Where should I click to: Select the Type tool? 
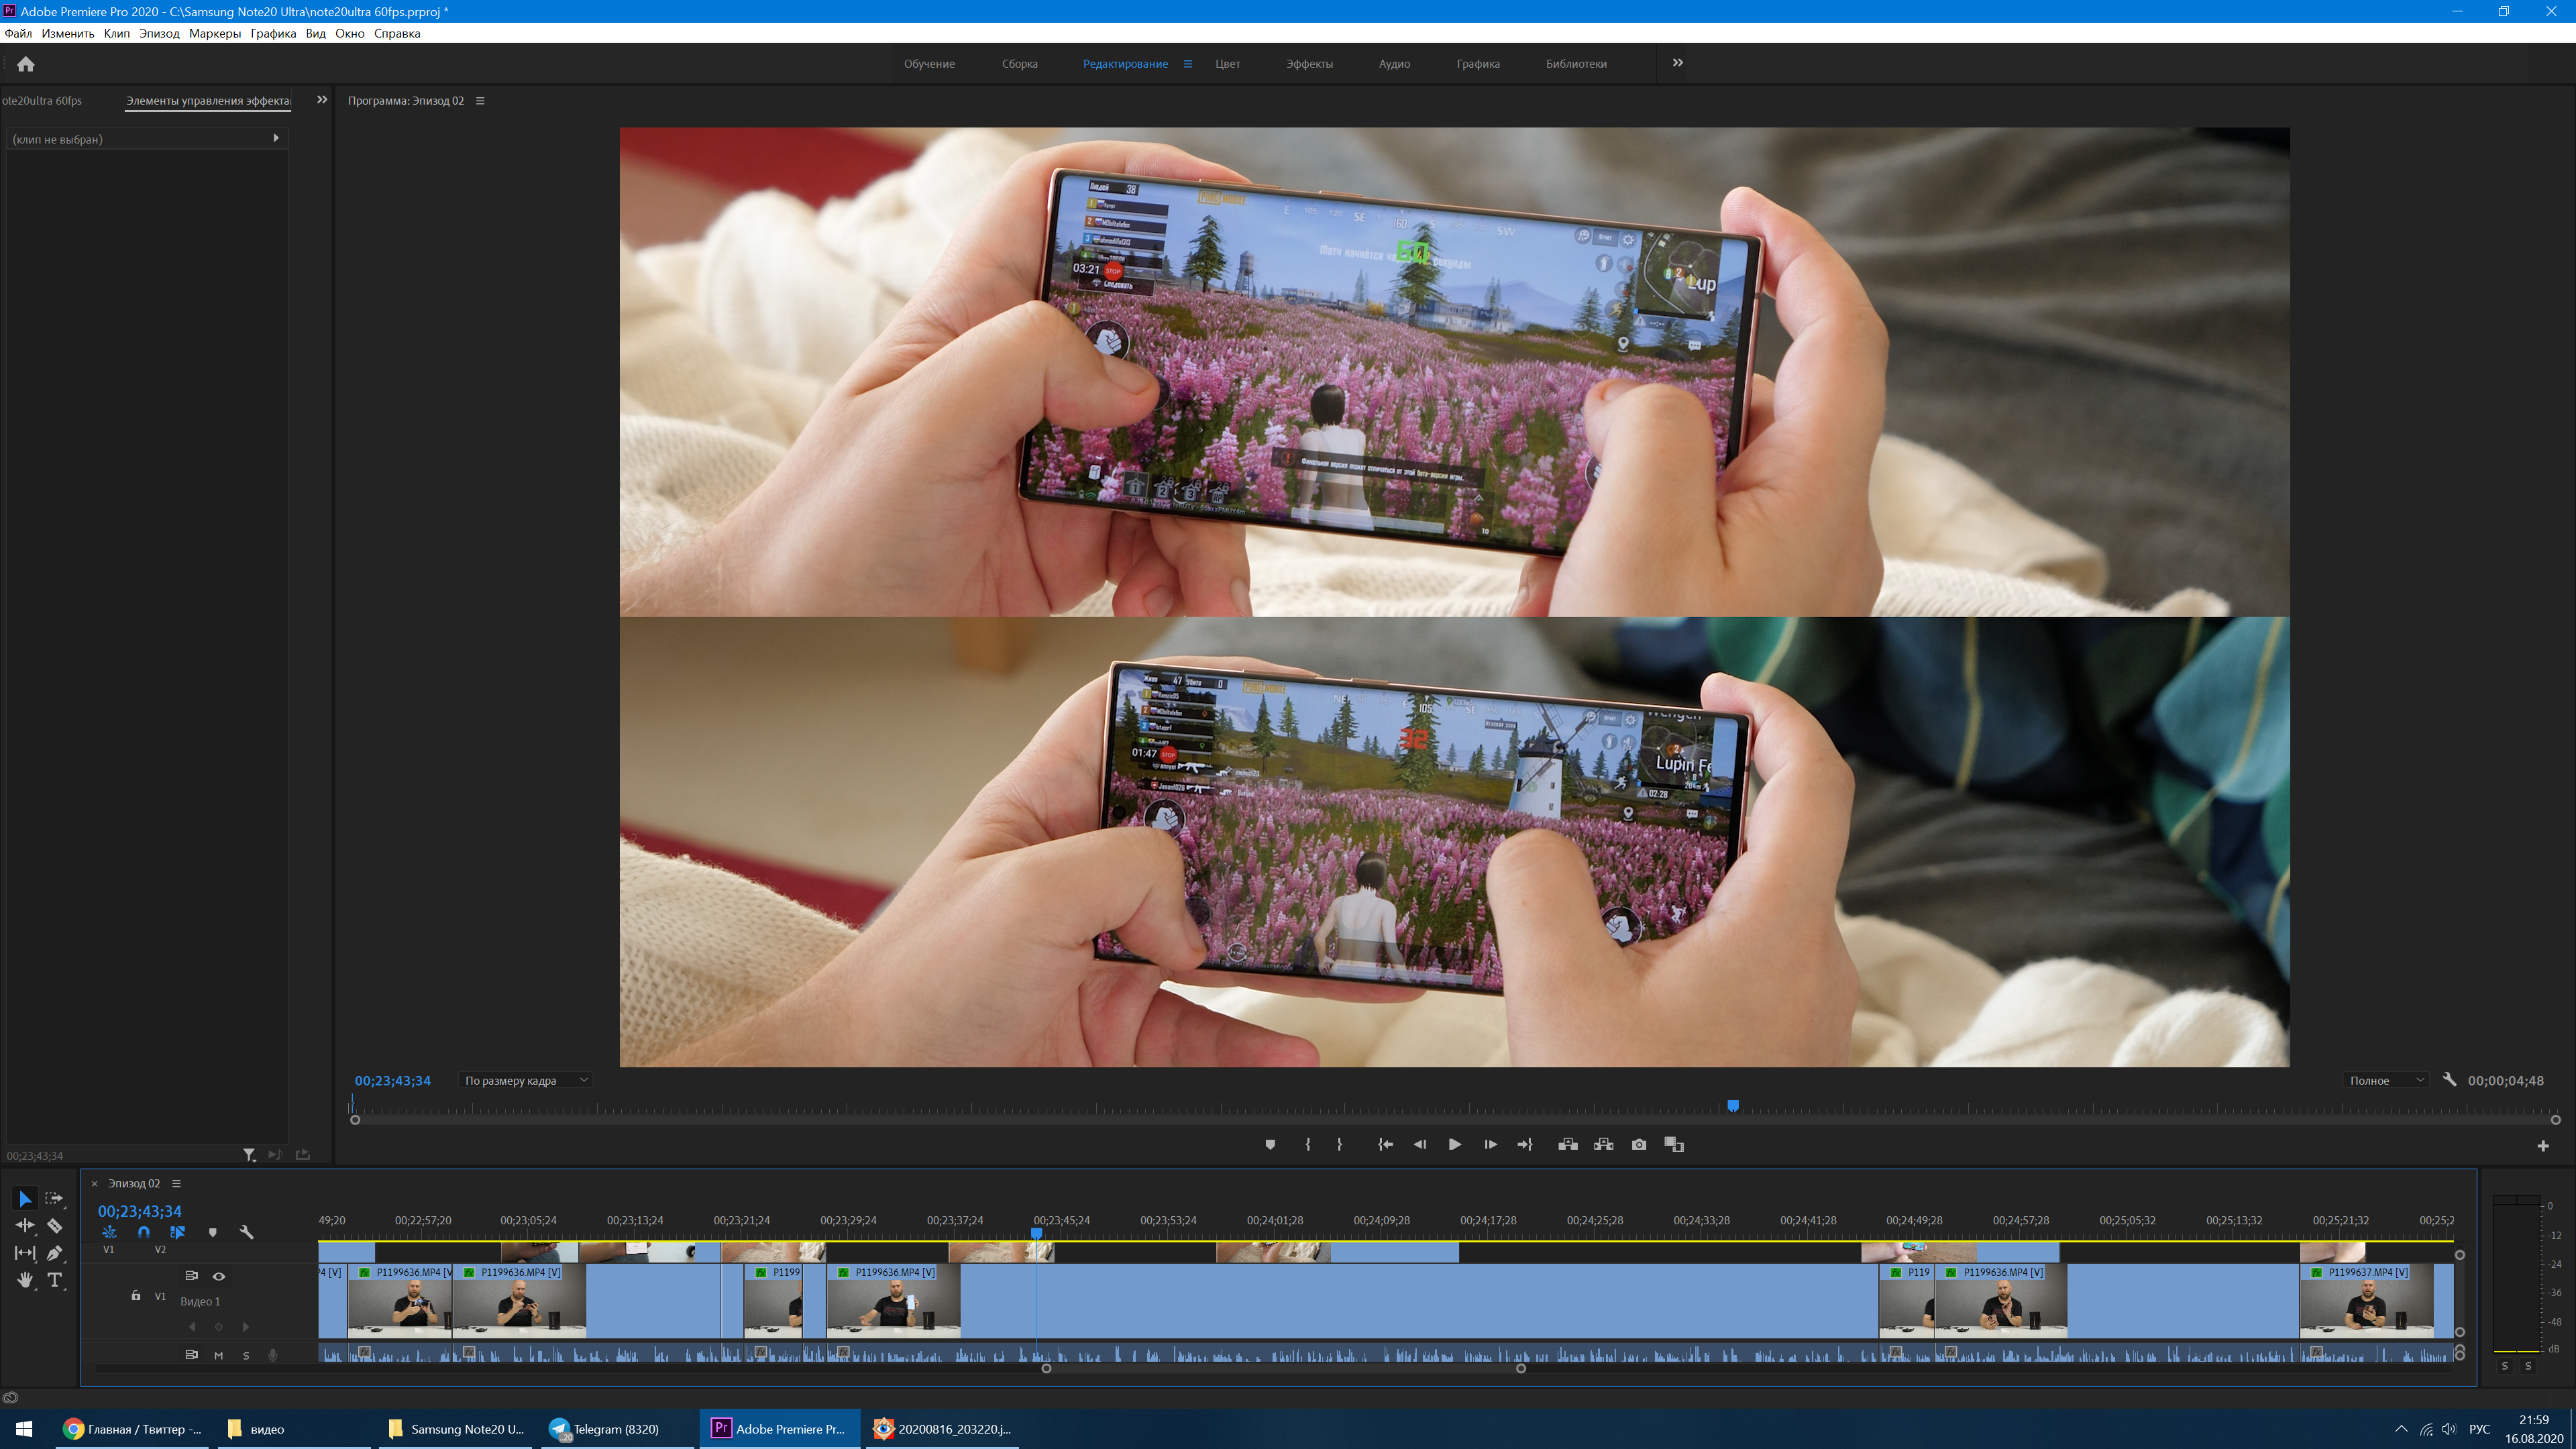click(54, 1280)
